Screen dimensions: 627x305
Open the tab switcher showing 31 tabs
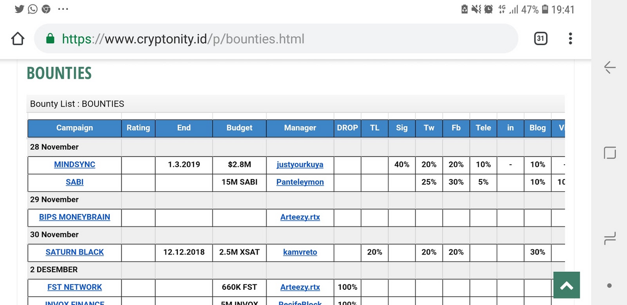tap(540, 39)
